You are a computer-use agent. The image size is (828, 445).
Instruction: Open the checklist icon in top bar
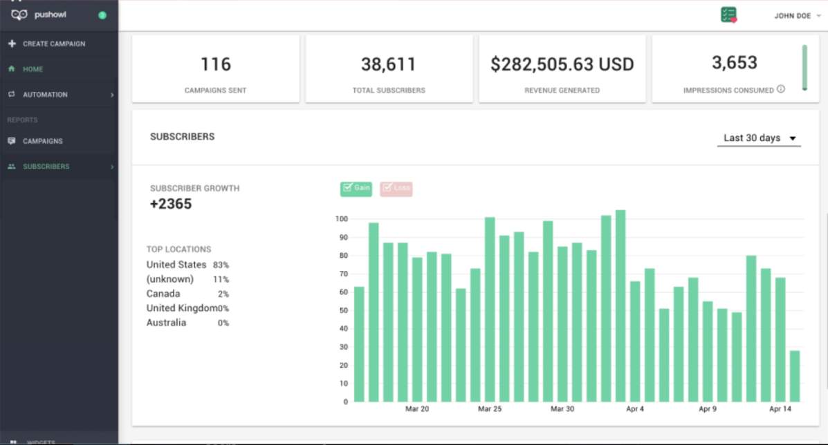[728, 15]
